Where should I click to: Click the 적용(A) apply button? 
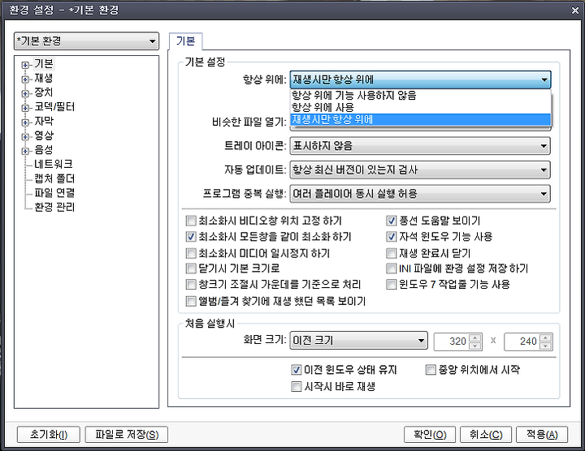click(x=542, y=435)
